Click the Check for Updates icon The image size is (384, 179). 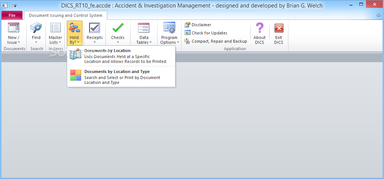(x=187, y=33)
